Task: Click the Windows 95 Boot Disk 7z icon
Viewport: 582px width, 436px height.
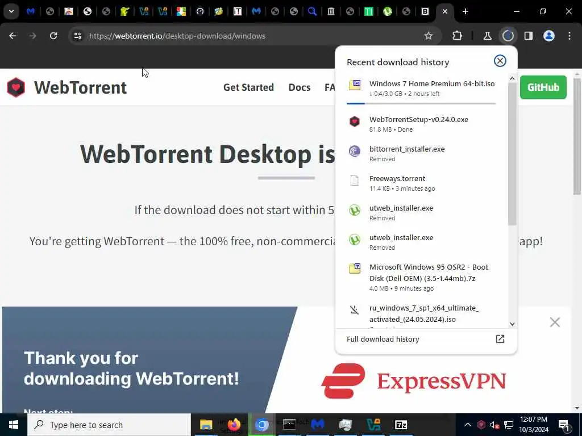Action: point(355,269)
